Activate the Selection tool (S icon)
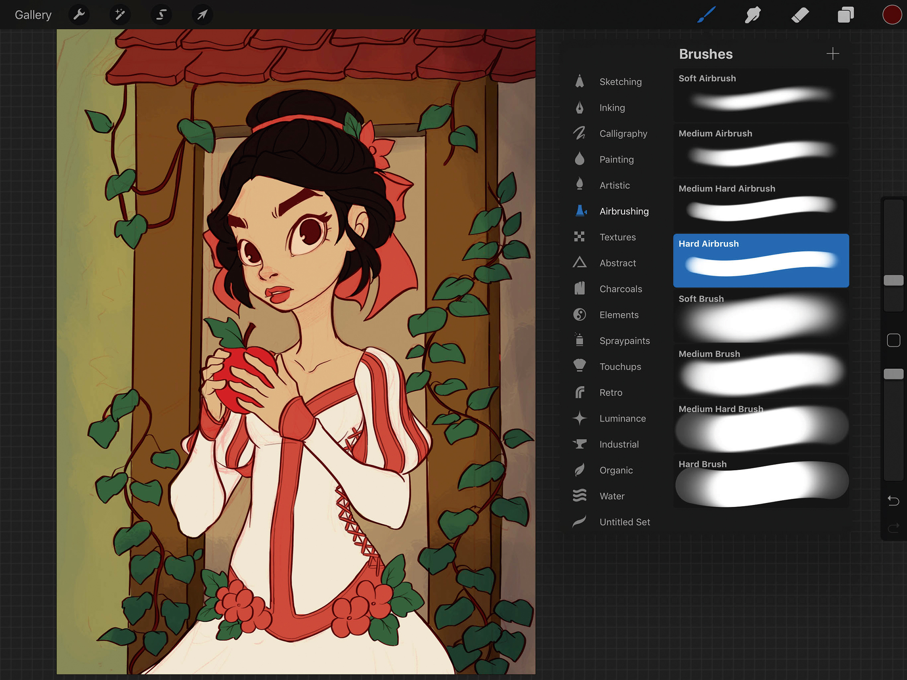 click(x=161, y=15)
